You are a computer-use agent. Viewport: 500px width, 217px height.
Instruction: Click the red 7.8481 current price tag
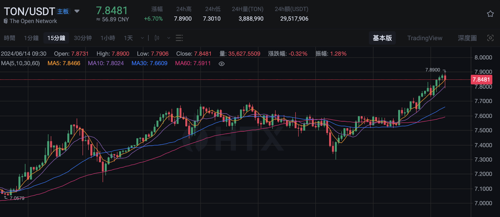(x=481, y=80)
